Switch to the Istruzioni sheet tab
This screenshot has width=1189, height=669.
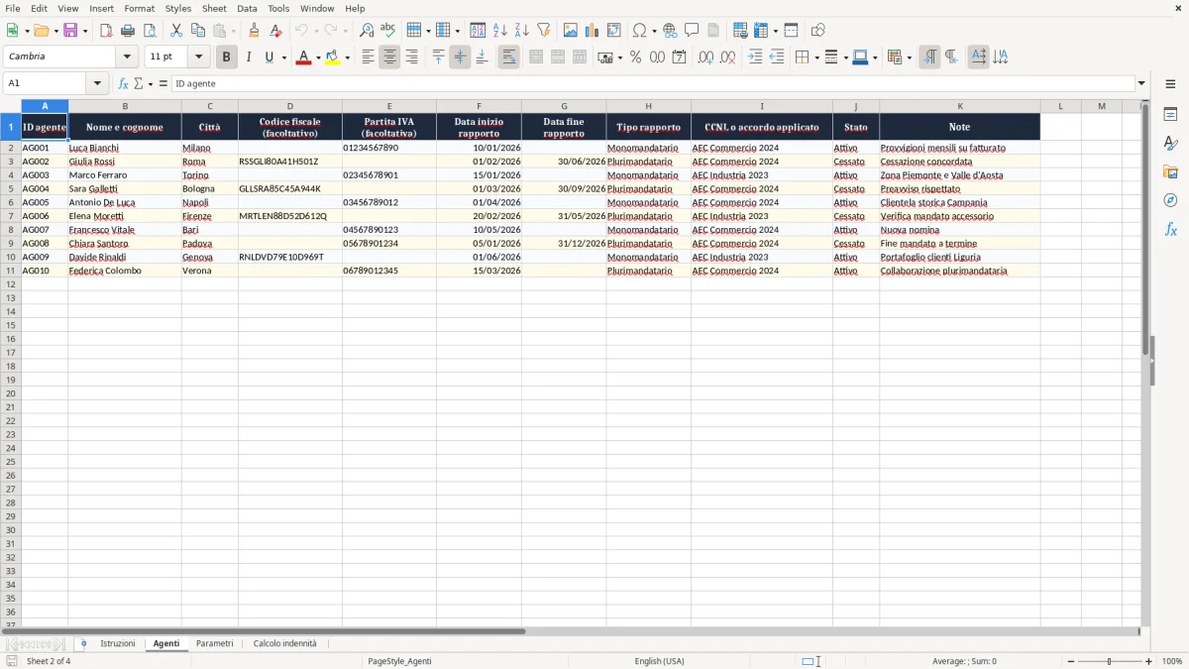click(118, 643)
